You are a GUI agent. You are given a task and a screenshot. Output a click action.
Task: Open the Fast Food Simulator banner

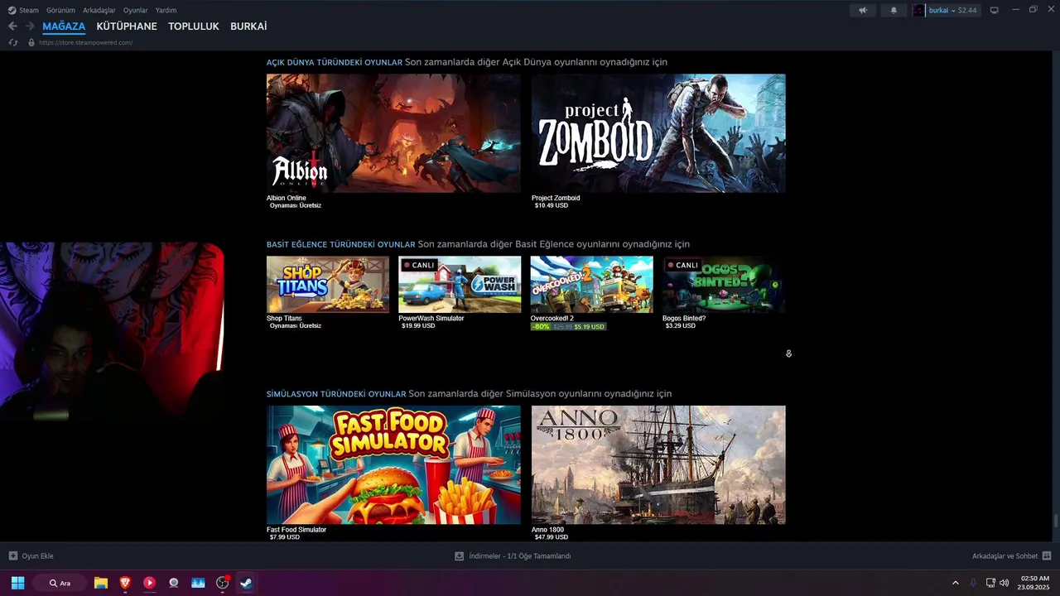point(393,464)
